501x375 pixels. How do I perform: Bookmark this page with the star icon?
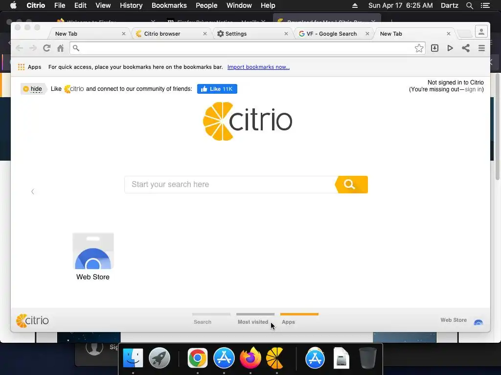(x=419, y=48)
